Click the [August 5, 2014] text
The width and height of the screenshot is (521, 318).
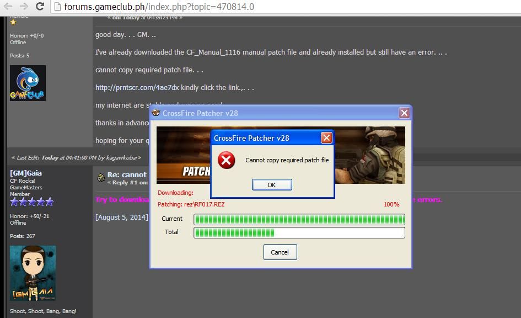[x=122, y=217]
